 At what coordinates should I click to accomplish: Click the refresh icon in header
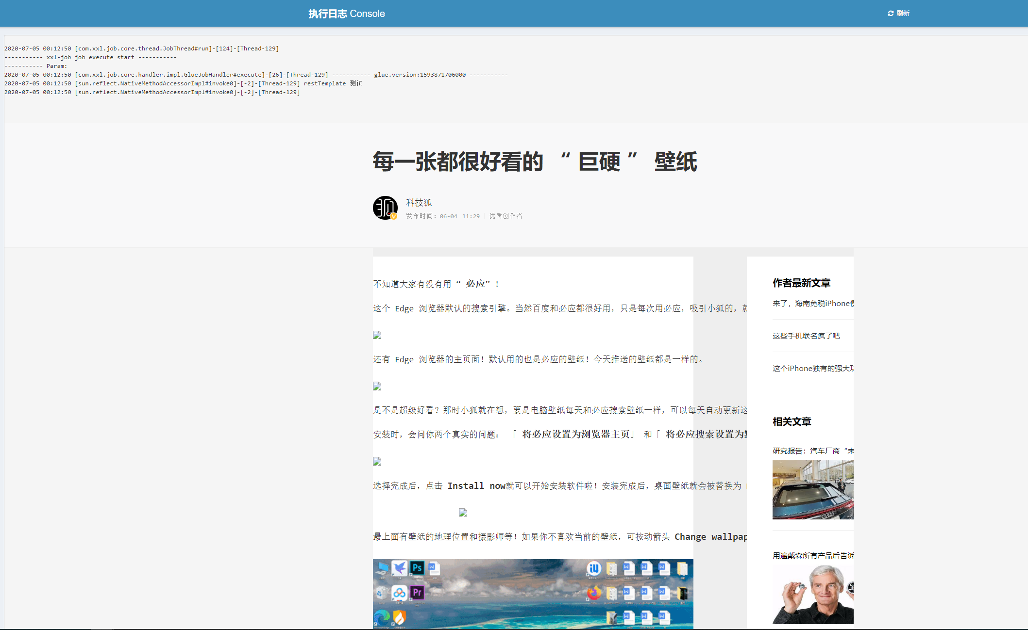pos(890,14)
